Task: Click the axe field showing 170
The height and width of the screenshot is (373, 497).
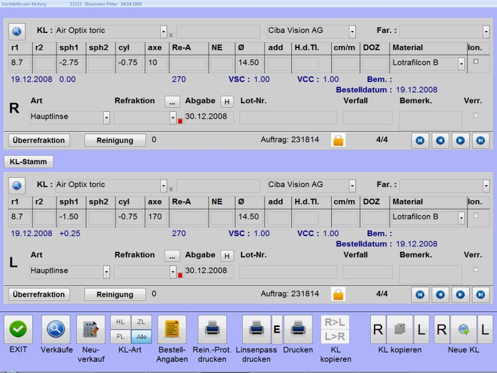Action: point(157,217)
